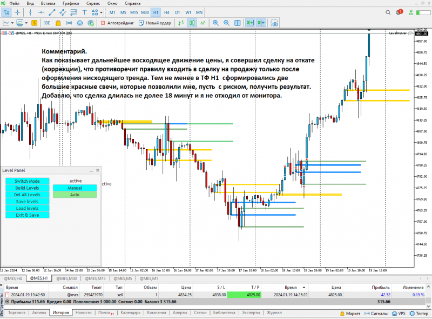The width and height of the screenshot is (432, 319).
Task: Toggle the chart shift button
Action: click(261, 23)
